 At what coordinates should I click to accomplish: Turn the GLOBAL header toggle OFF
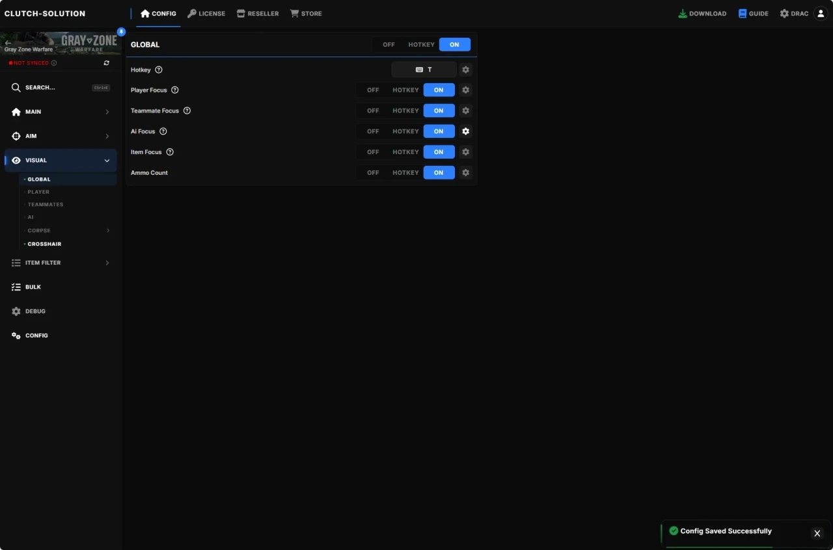click(389, 45)
